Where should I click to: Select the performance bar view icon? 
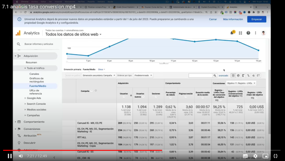point(243,76)
